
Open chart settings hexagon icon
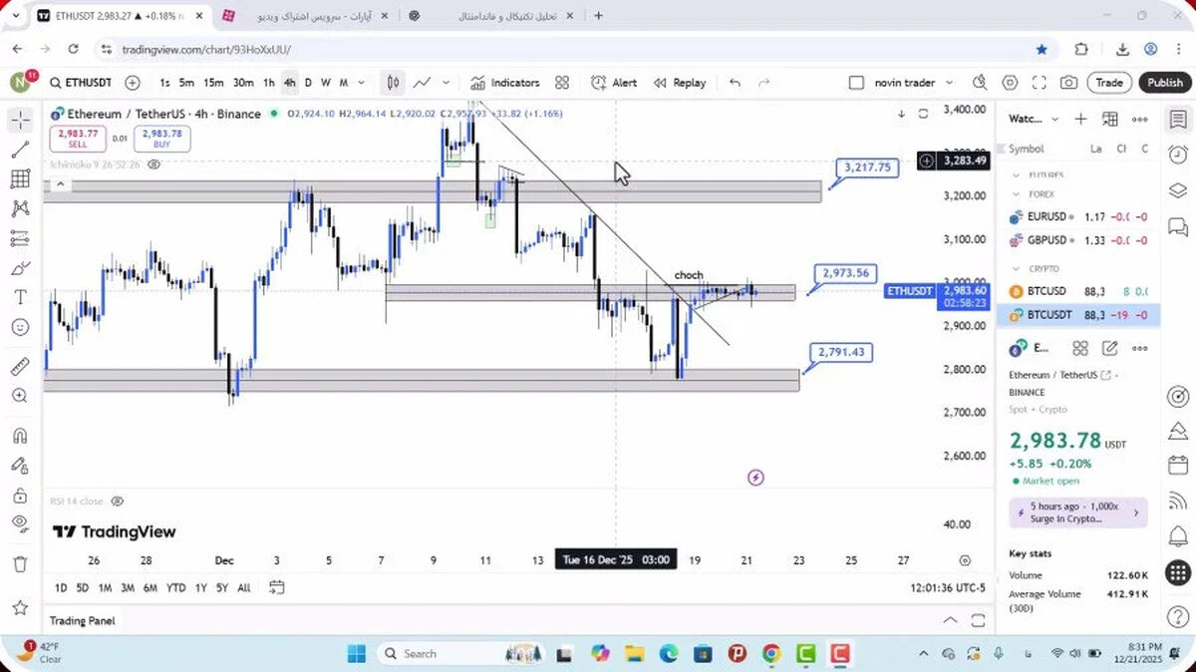pos(1010,83)
